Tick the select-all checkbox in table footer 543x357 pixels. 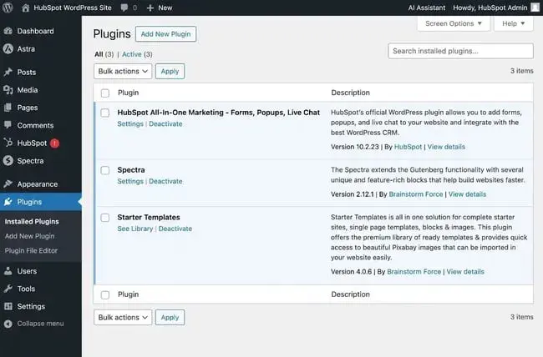tap(105, 294)
